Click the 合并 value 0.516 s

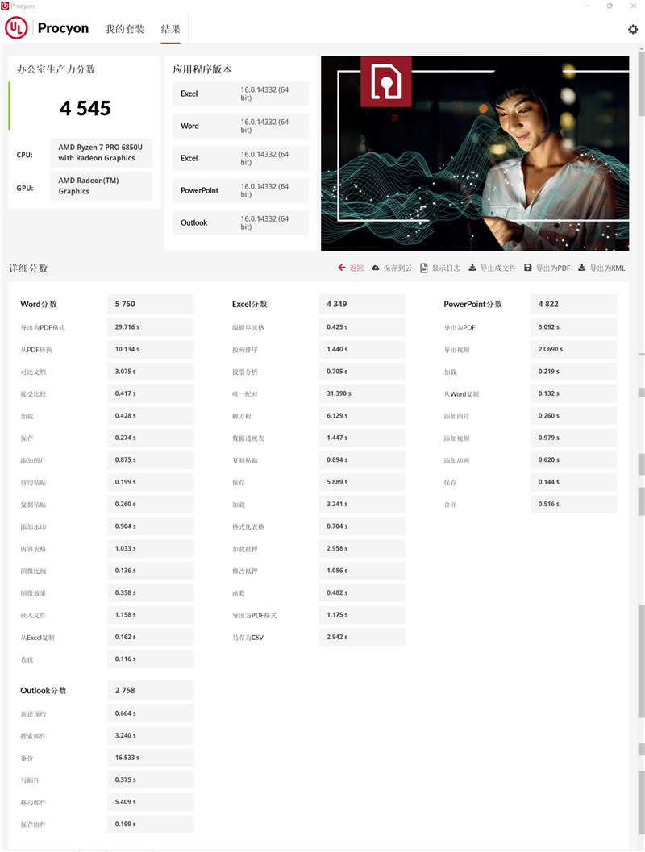tap(573, 505)
